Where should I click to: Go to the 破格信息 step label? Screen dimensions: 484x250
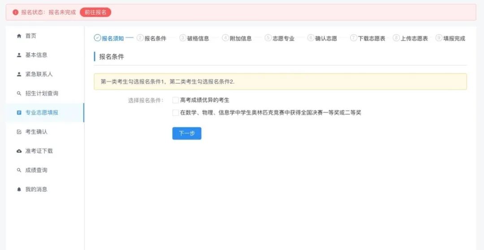(198, 39)
